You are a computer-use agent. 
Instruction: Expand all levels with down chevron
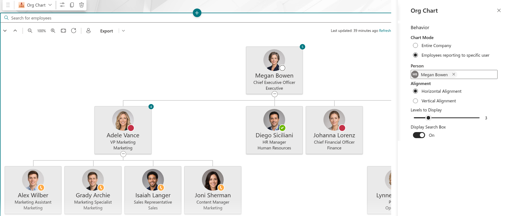pos(5,31)
